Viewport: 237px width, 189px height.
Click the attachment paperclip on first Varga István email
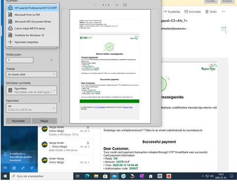click(88, 127)
